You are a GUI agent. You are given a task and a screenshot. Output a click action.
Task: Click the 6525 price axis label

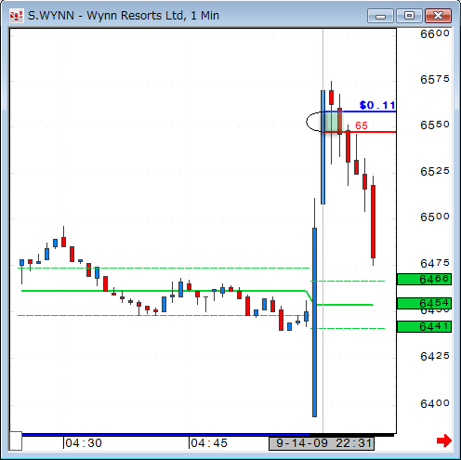pyautogui.click(x=435, y=171)
